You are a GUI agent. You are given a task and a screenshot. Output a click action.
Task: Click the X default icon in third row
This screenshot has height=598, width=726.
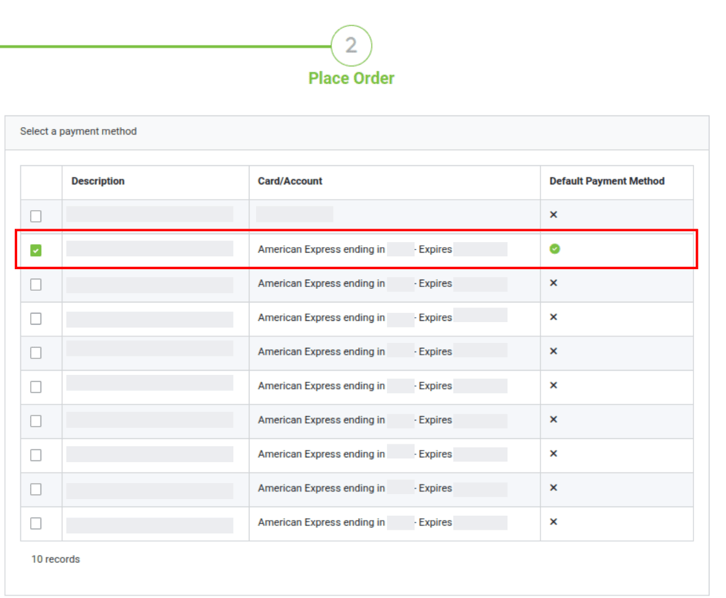pyautogui.click(x=553, y=283)
